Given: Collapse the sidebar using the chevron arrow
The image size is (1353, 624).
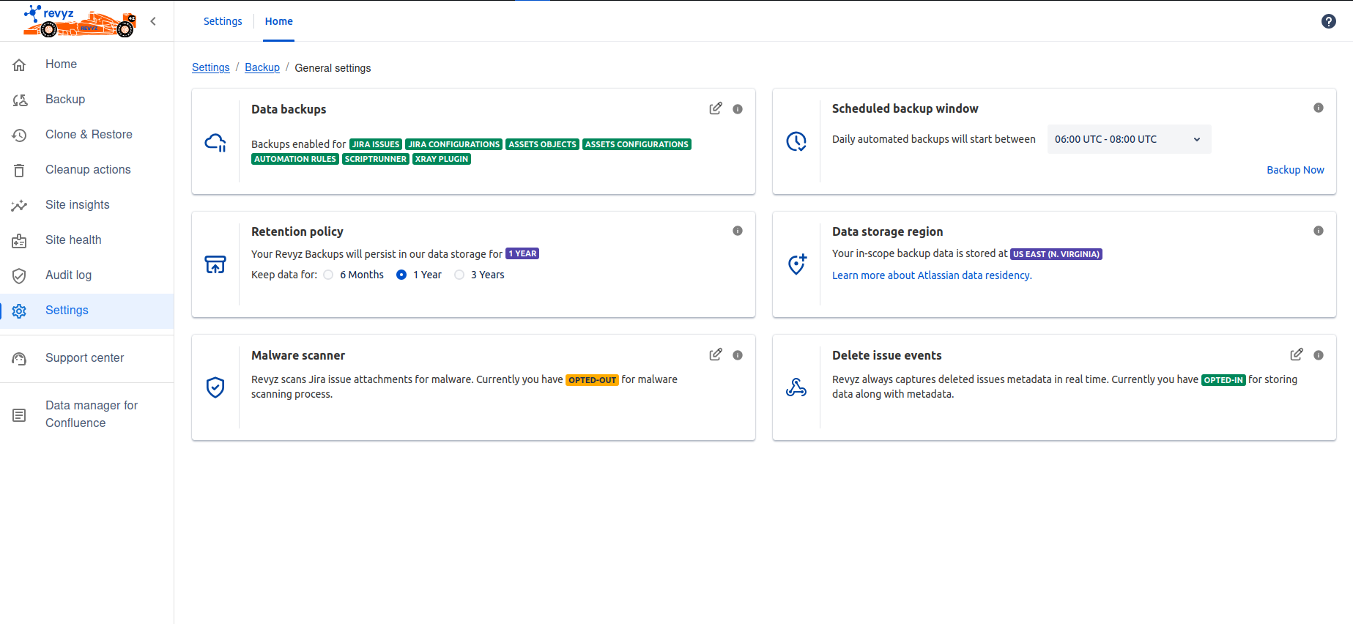Looking at the screenshot, I should point(153,21).
